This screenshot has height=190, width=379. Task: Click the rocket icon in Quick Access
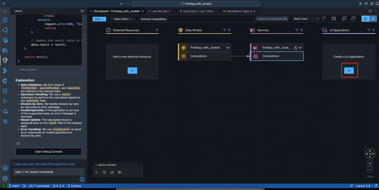point(112,172)
